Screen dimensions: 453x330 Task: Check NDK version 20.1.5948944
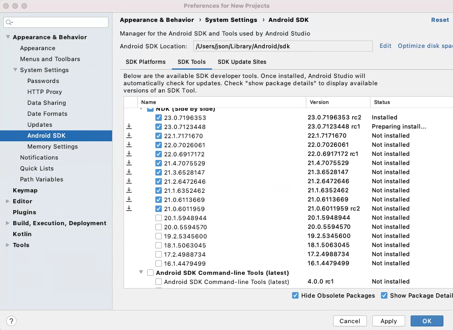pyautogui.click(x=158, y=218)
